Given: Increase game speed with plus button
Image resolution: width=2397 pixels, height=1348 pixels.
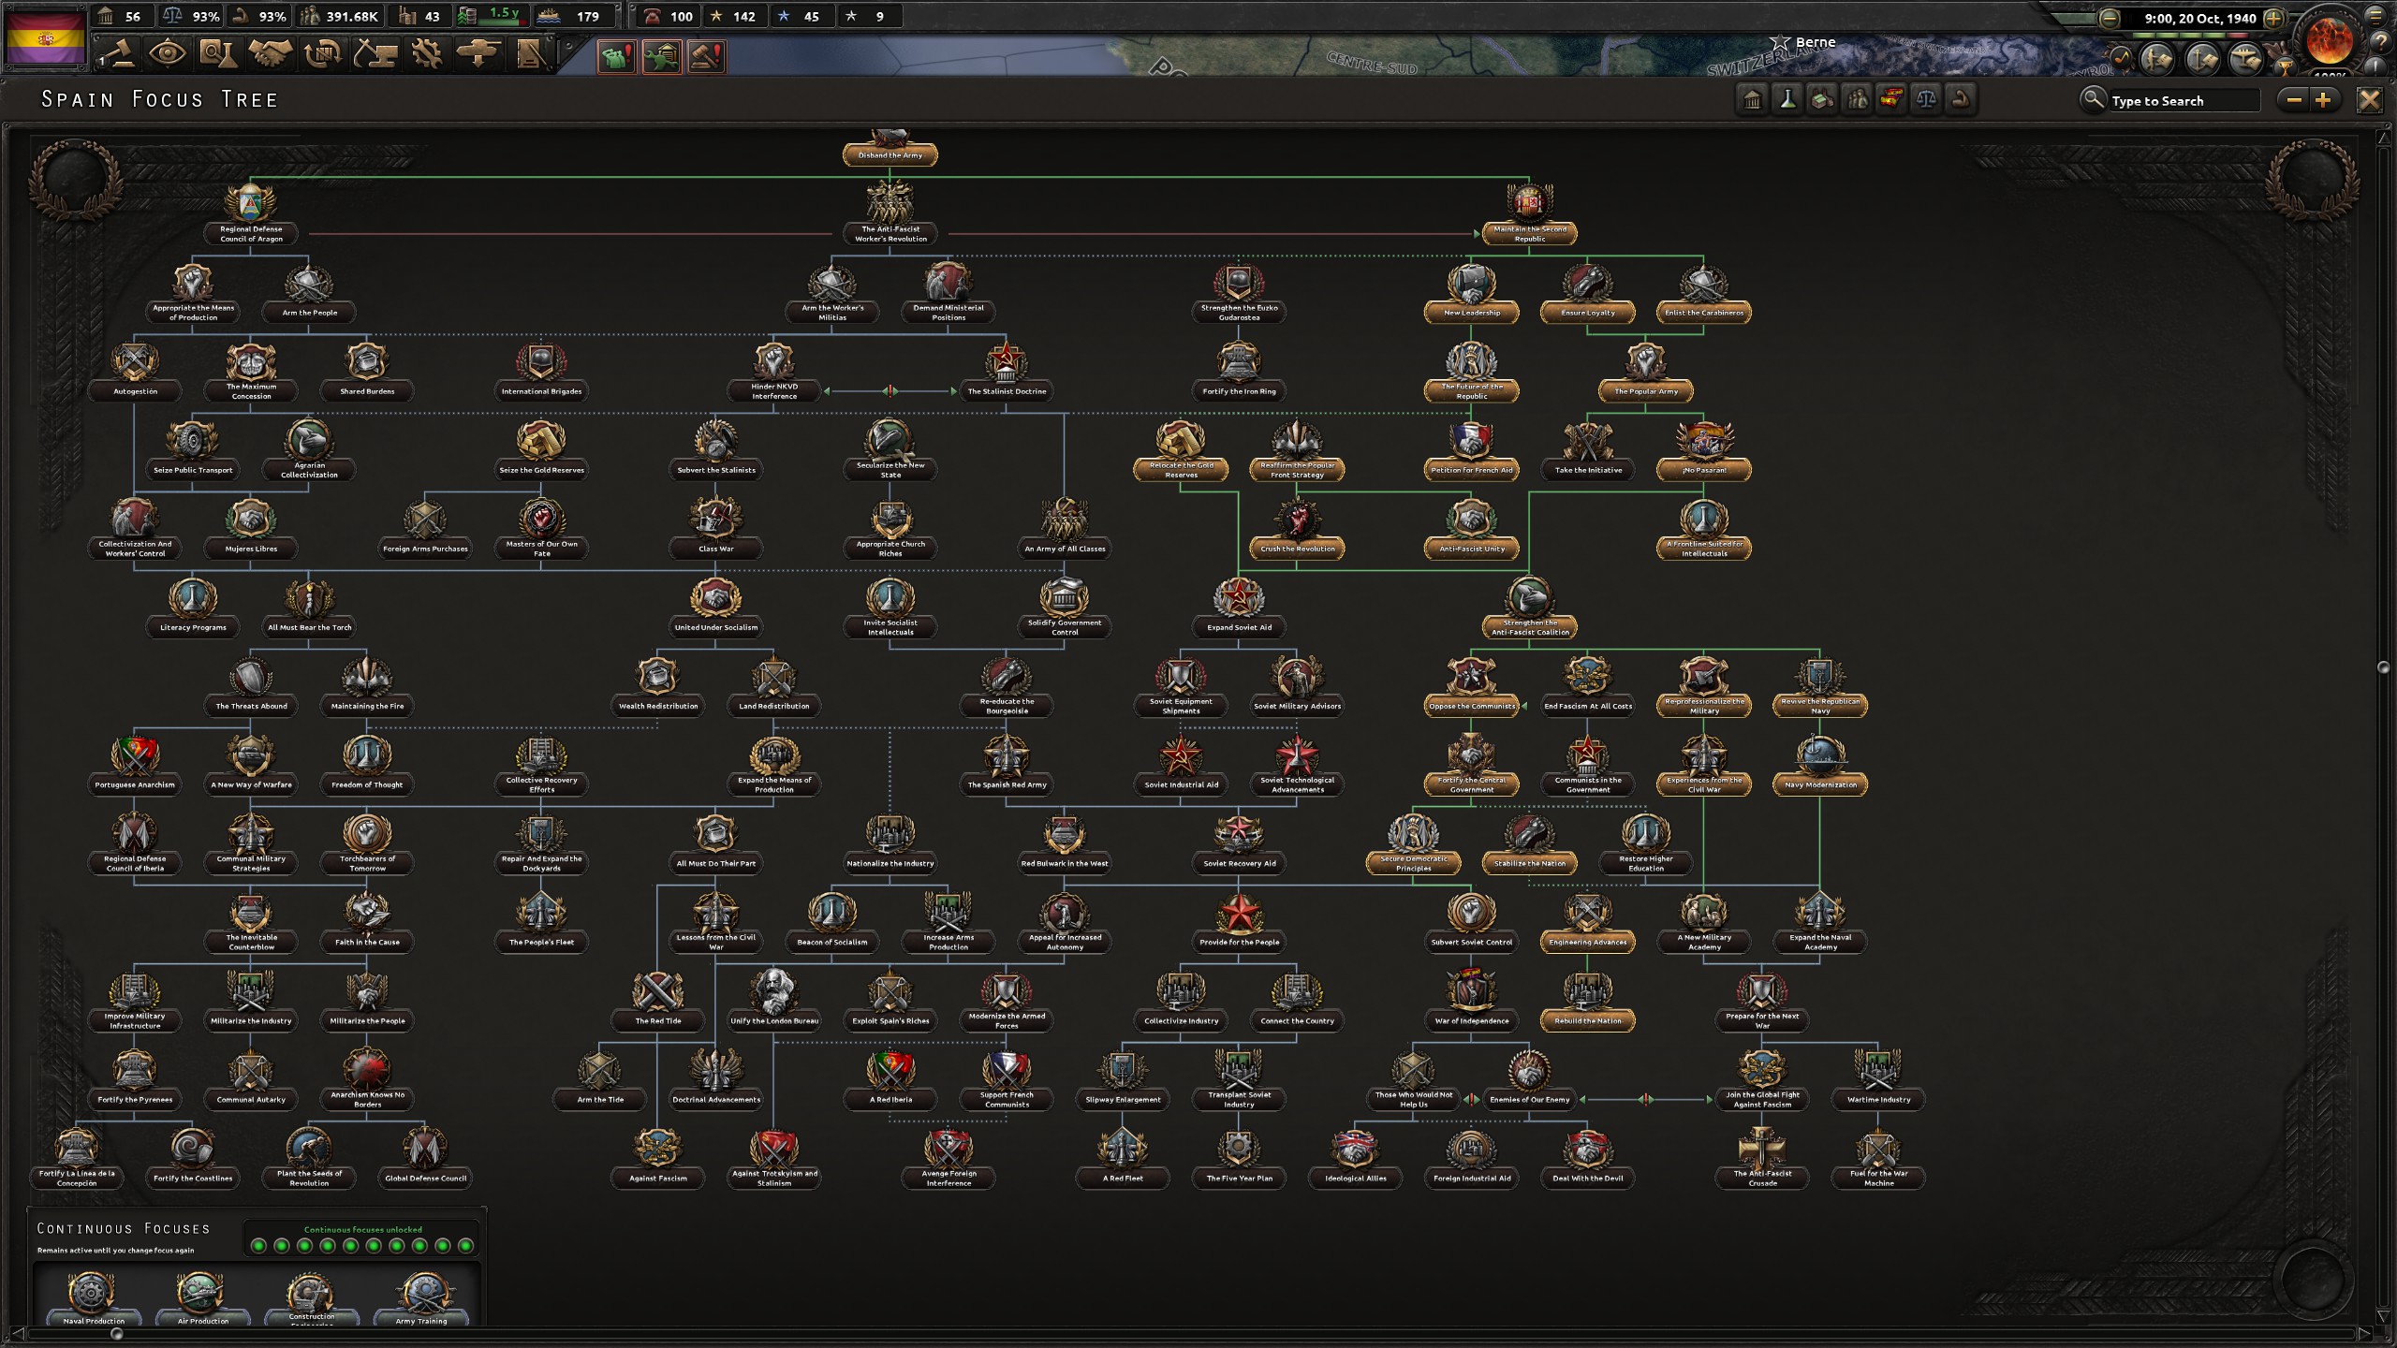Looking at the screenshot, I should 2273,18.
